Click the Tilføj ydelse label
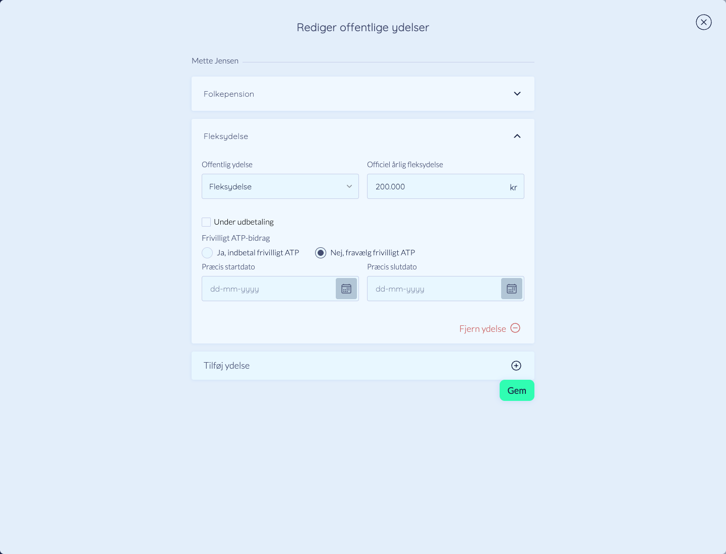This screenshot has width=726, height=554. [x=226, y=366]
